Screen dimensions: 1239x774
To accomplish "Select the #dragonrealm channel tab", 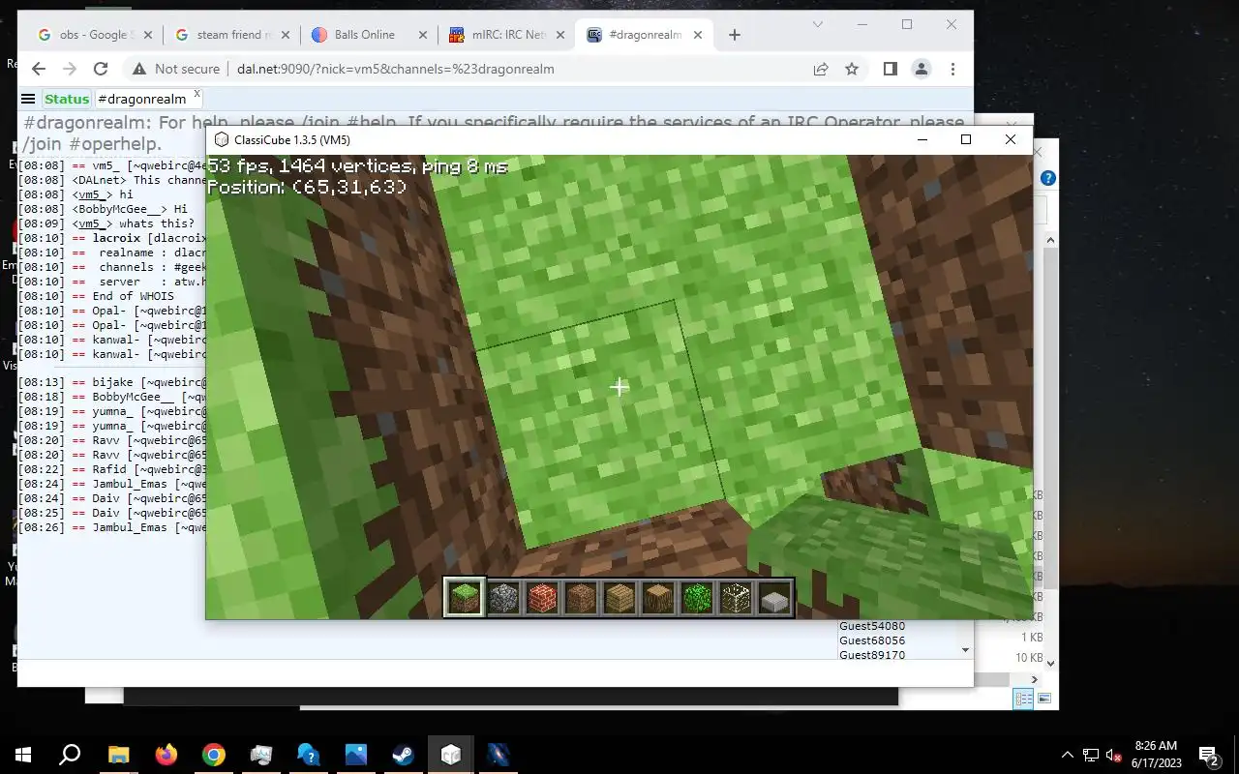I will (x=140, y=99).
